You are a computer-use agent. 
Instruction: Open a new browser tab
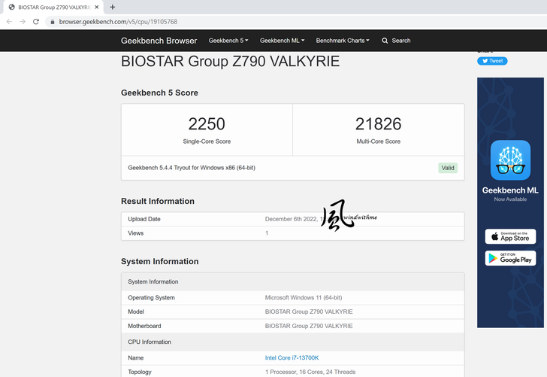coord(113,7)
